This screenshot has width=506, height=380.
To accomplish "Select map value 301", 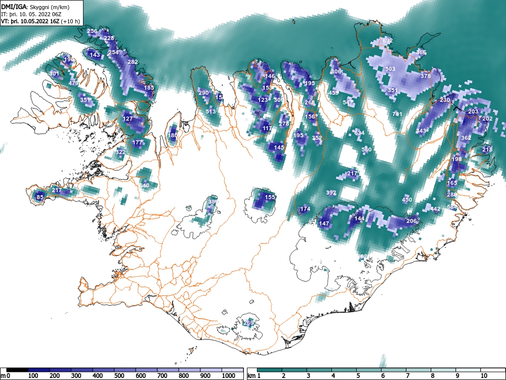I will [54, 73].
